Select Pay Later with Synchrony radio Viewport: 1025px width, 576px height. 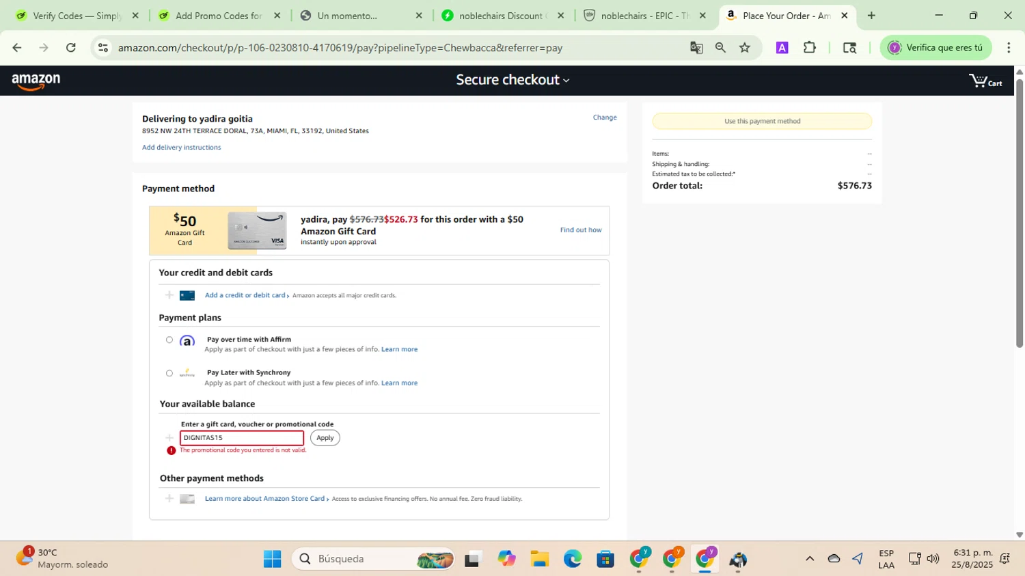tap(169, 373)
